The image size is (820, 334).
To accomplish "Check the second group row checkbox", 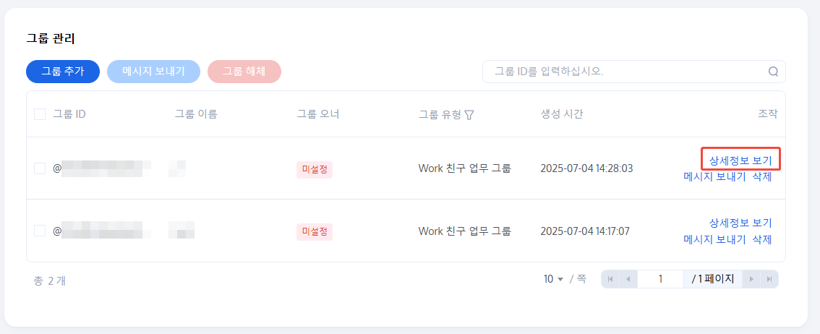I will [x=40, y=231].
